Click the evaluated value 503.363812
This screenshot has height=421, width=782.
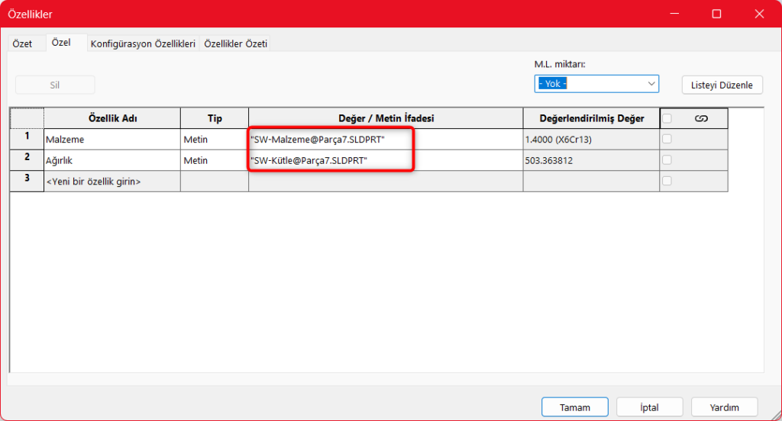591,160
